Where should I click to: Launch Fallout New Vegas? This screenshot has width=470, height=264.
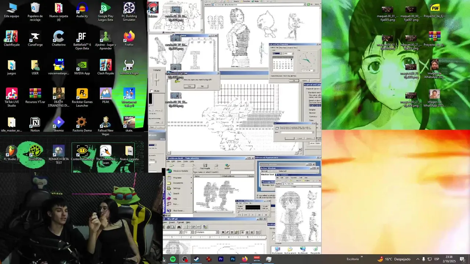105,126
